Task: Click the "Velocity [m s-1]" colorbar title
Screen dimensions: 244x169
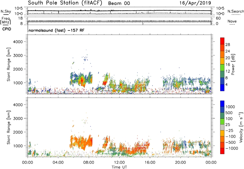Action: coord(241,128)
